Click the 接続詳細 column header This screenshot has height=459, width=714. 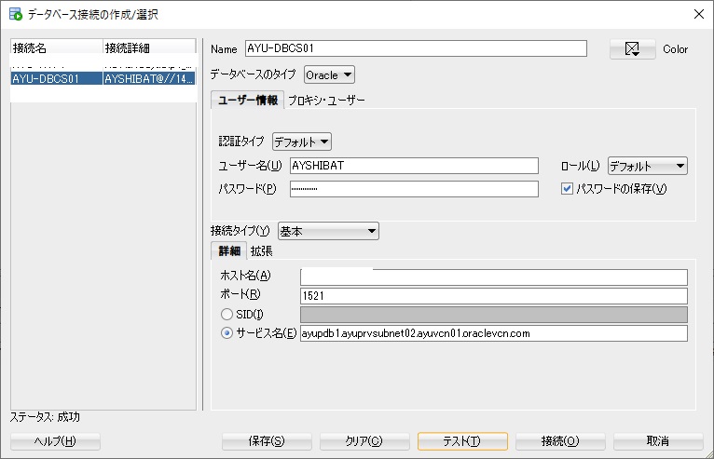point(149,47)
